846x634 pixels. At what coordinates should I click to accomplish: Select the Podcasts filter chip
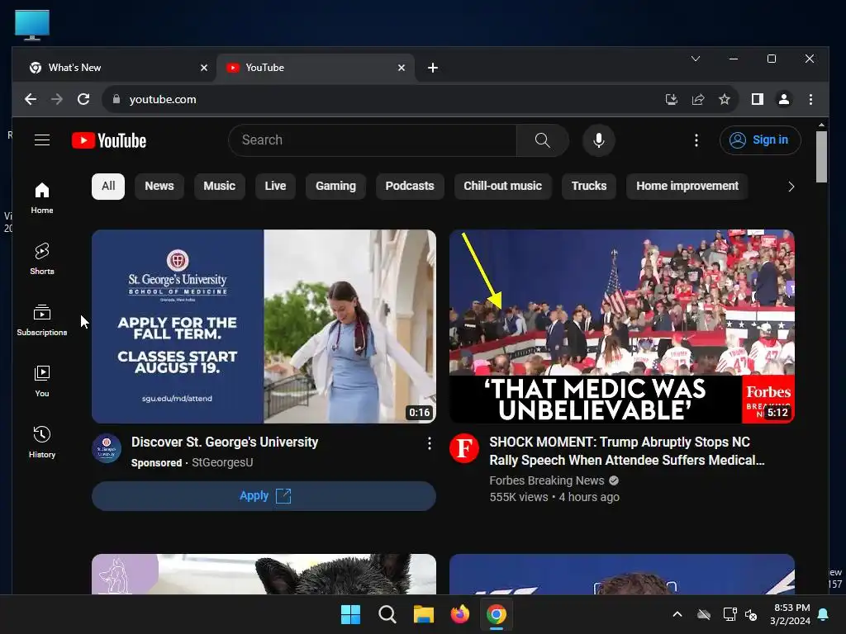coord(410,186)
